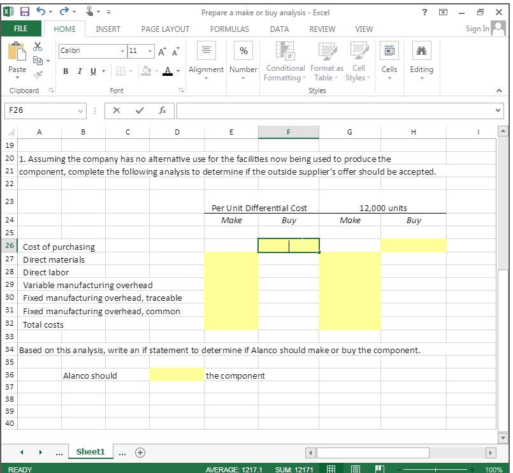Open the Editing tools

tap(422, 61)
